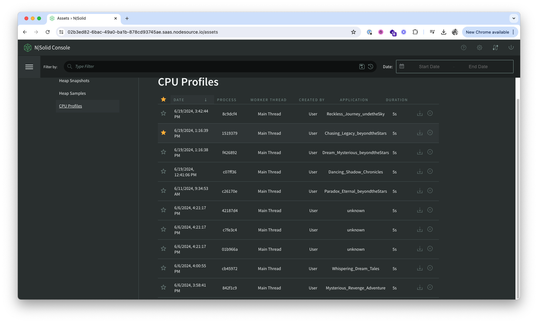Open Heap Samples in the sidebar
The image size is (538, 323).
tap(72, 94)
